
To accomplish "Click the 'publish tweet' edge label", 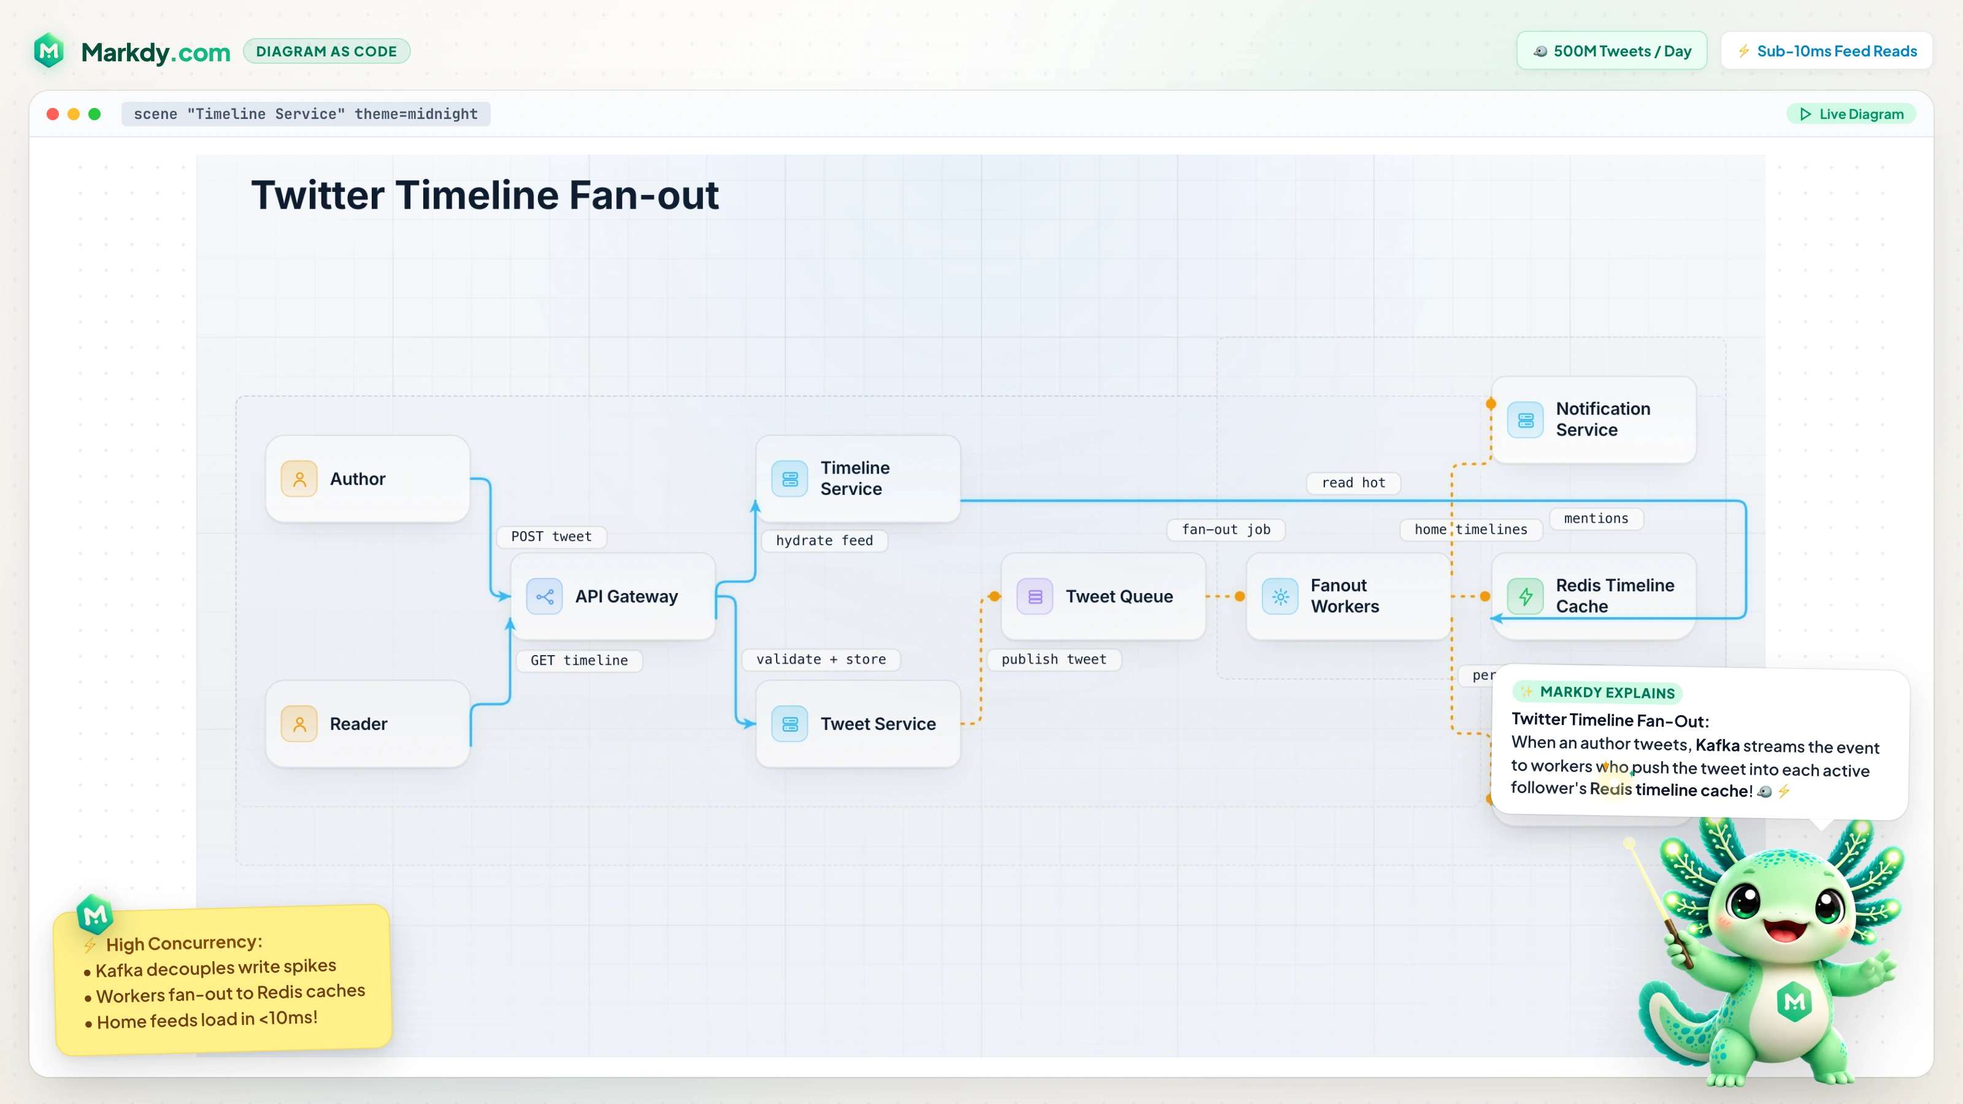I will coord(1054,660).
